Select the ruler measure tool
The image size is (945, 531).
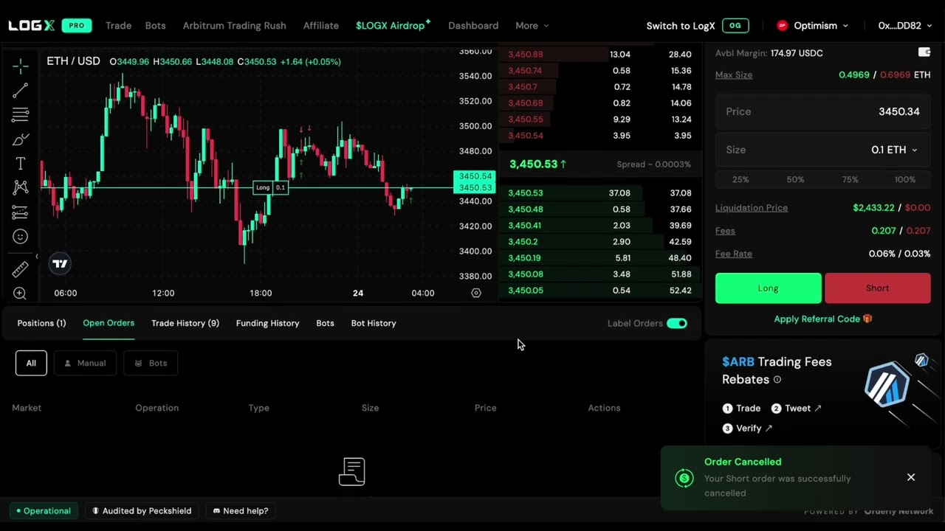pos(20,269)
